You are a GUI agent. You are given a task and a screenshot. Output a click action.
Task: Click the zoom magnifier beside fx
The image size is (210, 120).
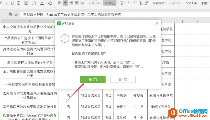(x=10, y=14)
